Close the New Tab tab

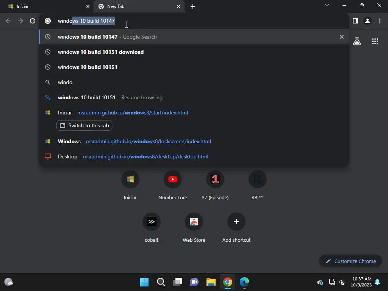(x=178, y=6)
